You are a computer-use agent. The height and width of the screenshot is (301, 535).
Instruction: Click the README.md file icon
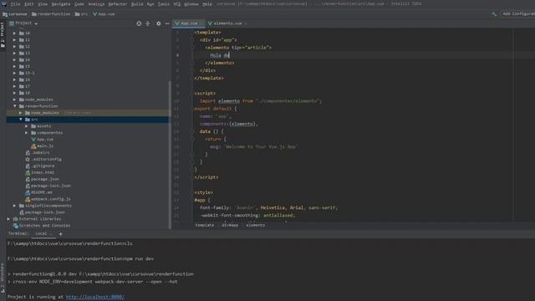coord(28,192)
